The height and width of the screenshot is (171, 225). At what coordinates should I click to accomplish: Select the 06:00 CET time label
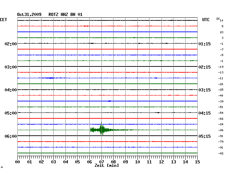[11, 136]
